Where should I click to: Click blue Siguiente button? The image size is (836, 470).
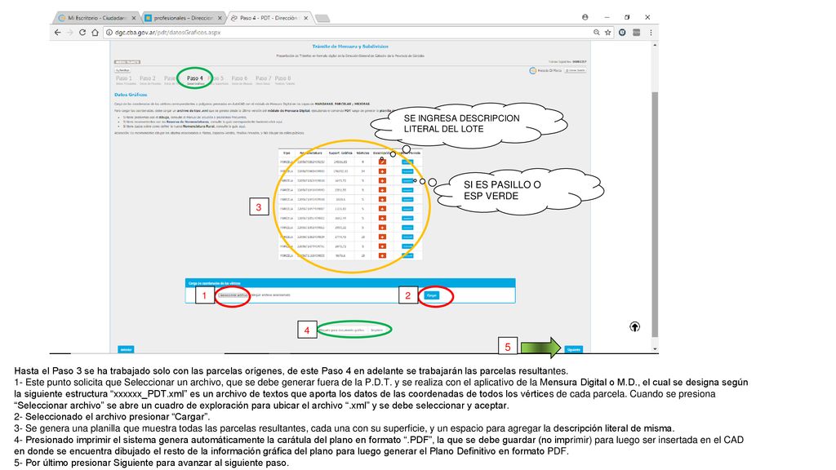(x=574, y=349)
